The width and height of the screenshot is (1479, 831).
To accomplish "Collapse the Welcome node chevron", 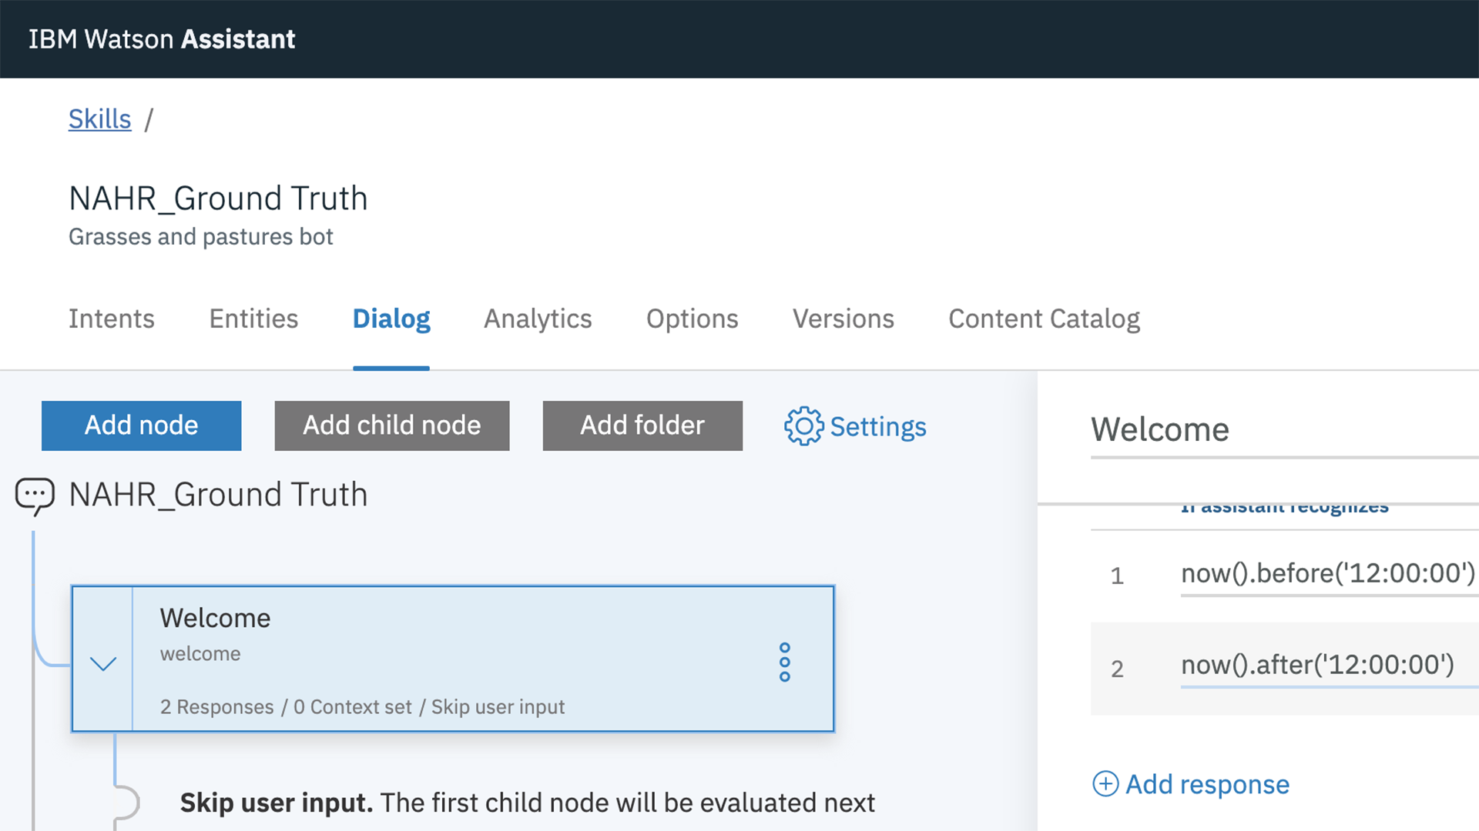I will click(x=102, y=662).
